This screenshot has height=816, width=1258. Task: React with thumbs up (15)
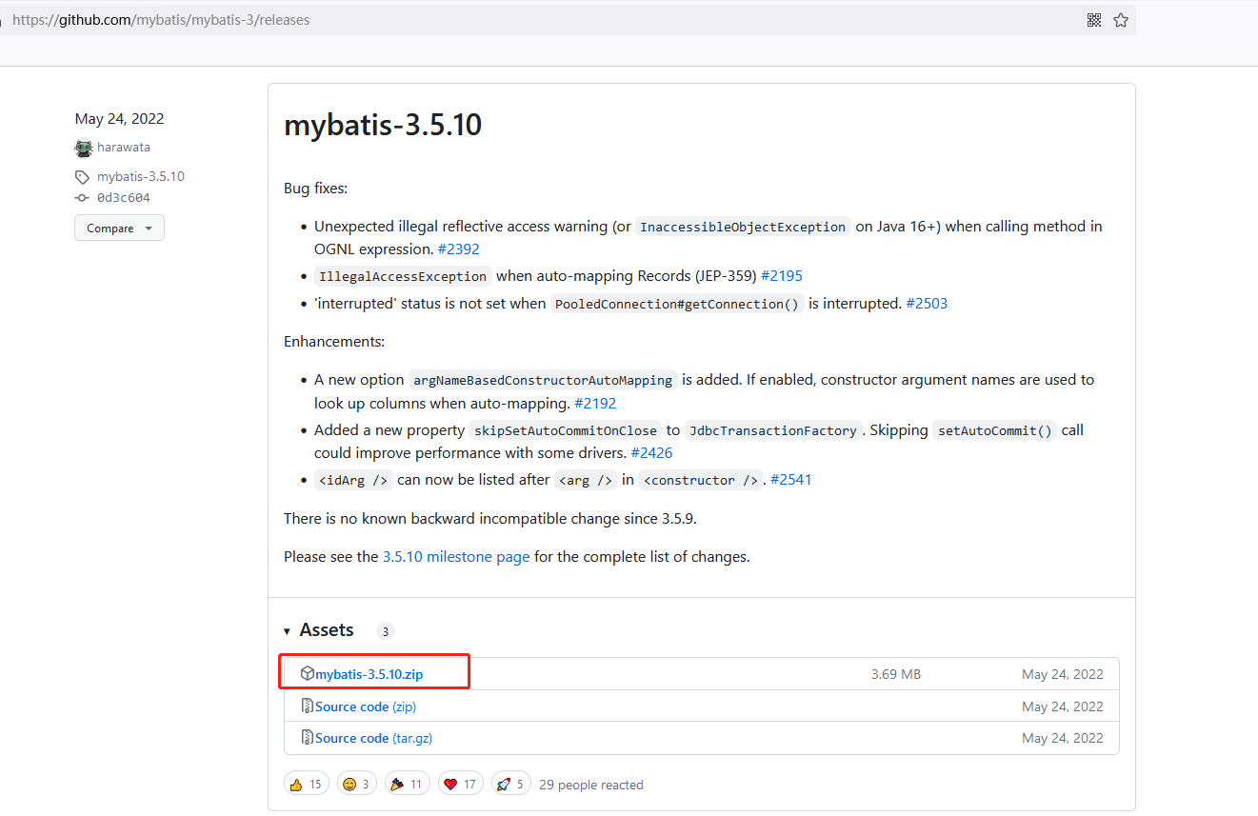(x=307, y=784)
